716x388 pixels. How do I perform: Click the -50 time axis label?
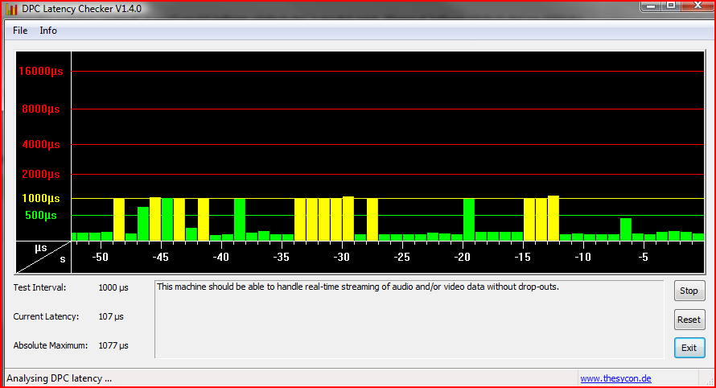[100, 258]
